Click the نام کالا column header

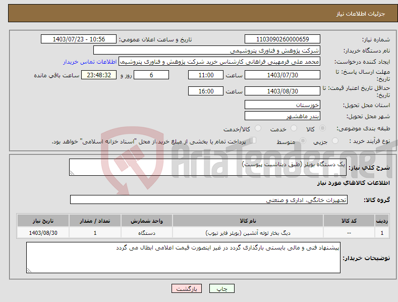(x=248, y=221)
